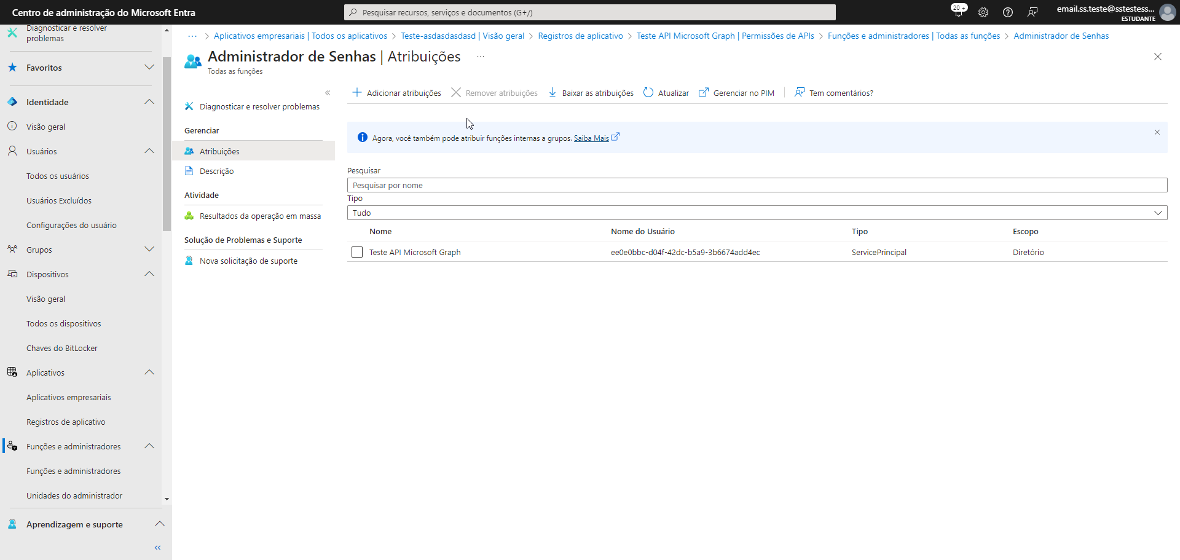The height and width of the screenshot is (560, 1180).
Task: Open the help question mark icon
Action: pyautogui.click(x=1008, y=12)
